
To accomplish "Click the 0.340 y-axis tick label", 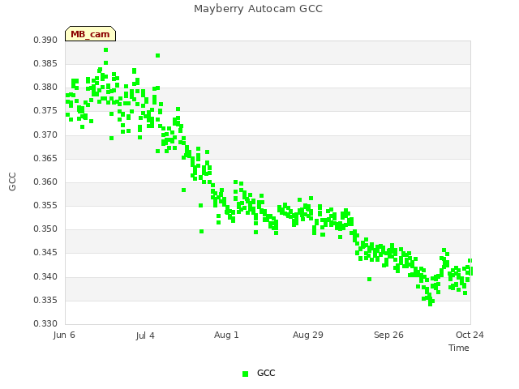I will [45, 276].
